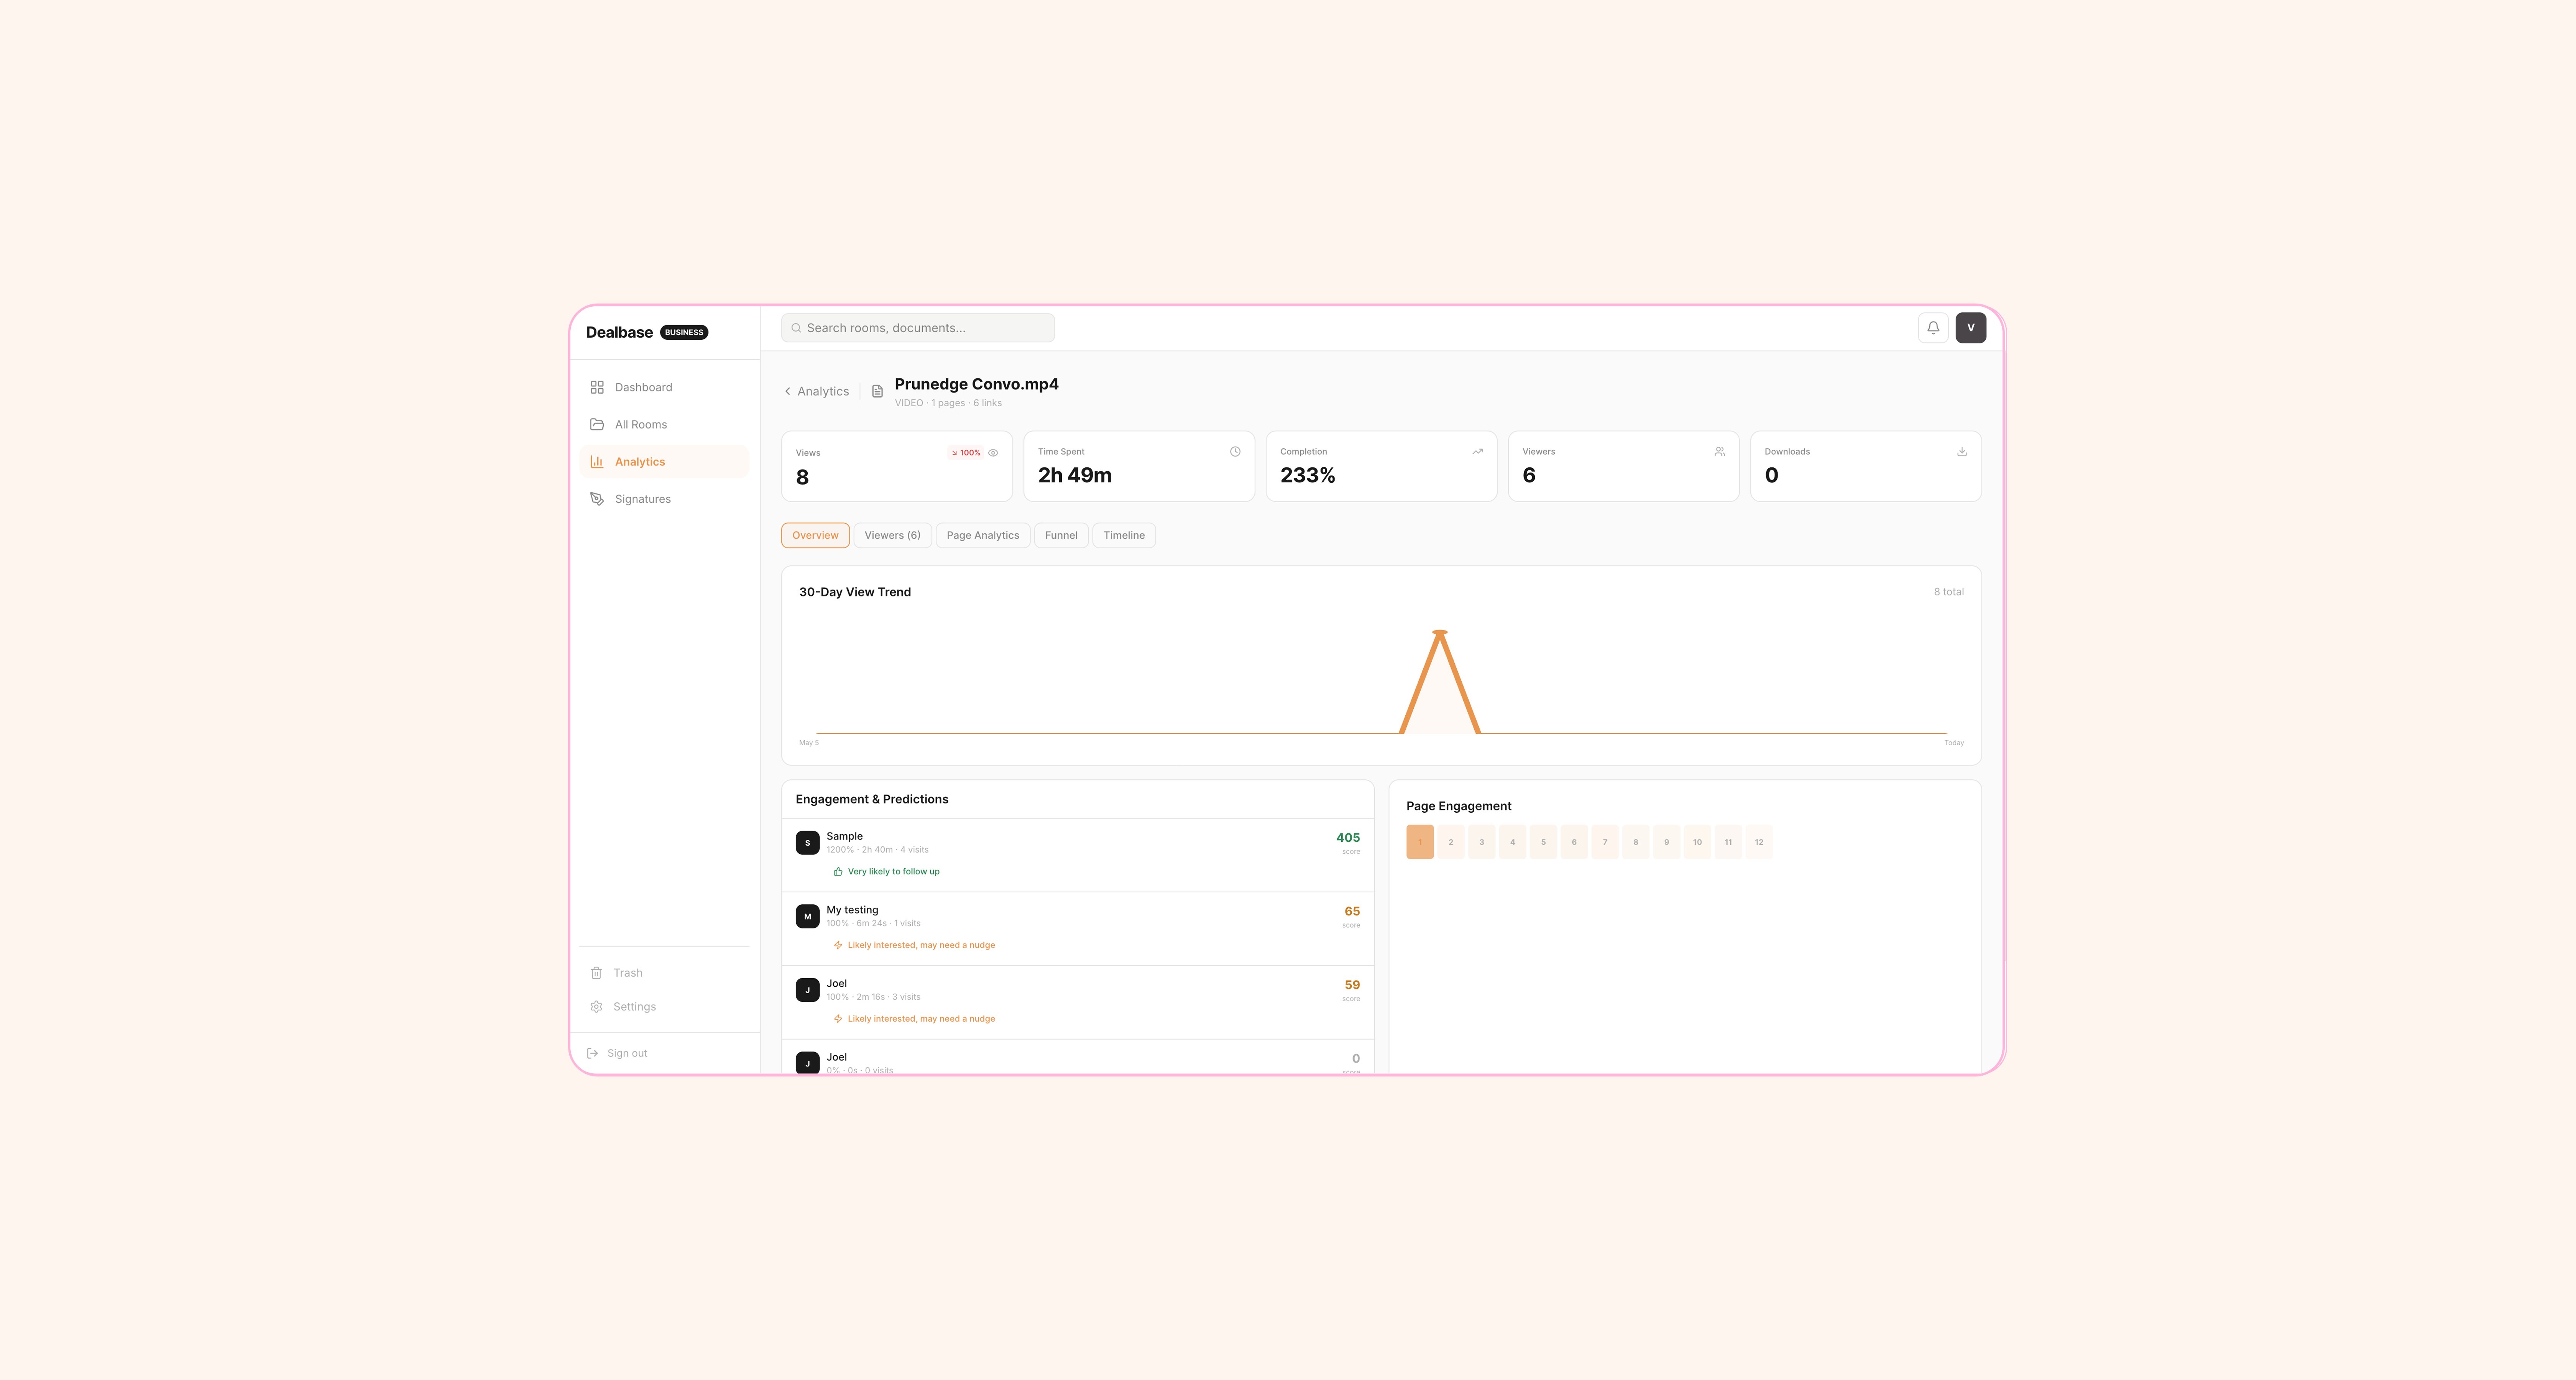Open the Page Analytics tab
The image size is (2576, 1380).
pyautogui.click(x=983, y=535)
